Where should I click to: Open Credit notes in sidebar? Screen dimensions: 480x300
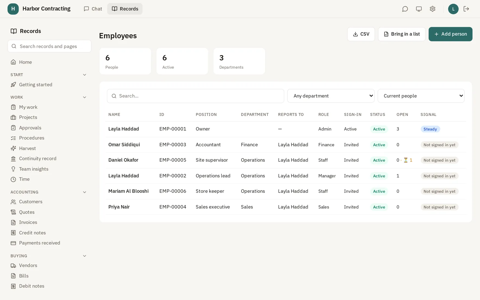(49, 233)
